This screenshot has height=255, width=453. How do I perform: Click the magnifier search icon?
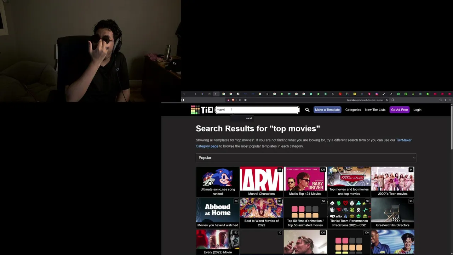[x=307, y=110]
